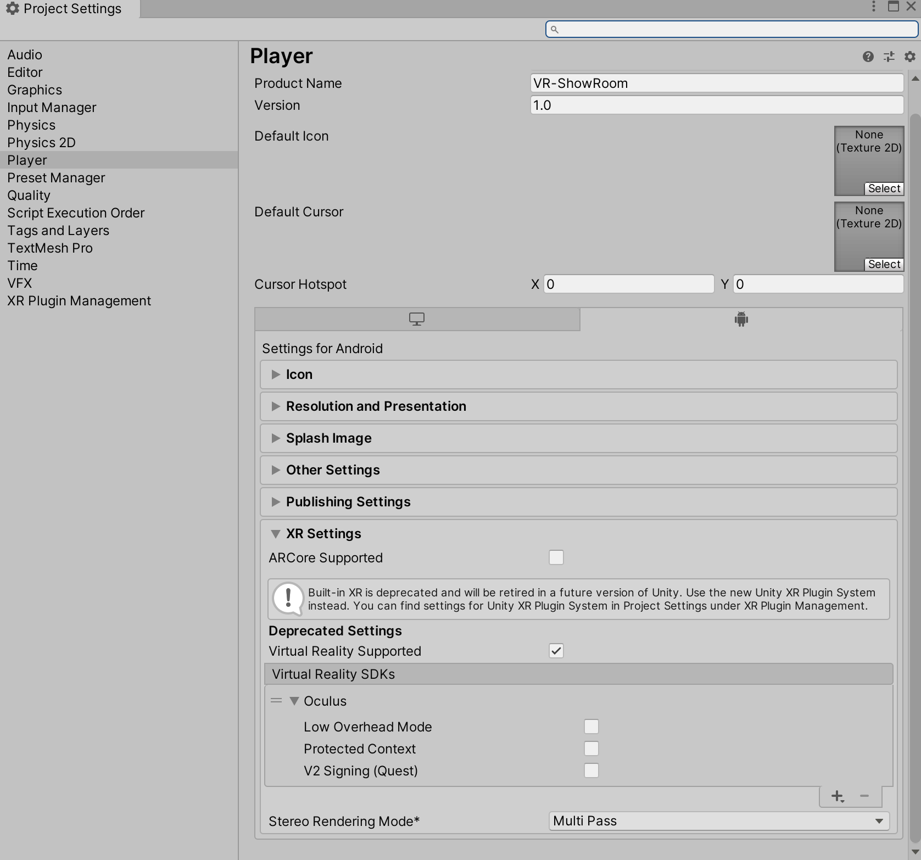
Task: Click Select button for Default Cursor
Action: tap(884, 264)
